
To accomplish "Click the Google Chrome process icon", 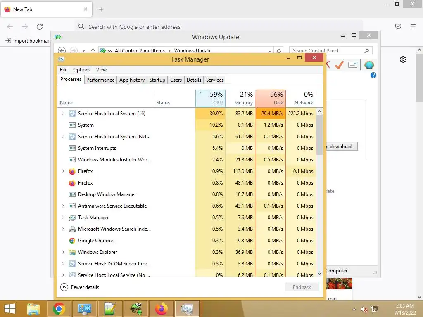I will point(72,241).
